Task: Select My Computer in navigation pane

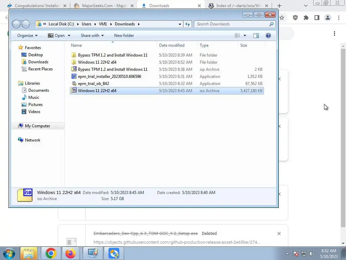Action: click(38, 126)
